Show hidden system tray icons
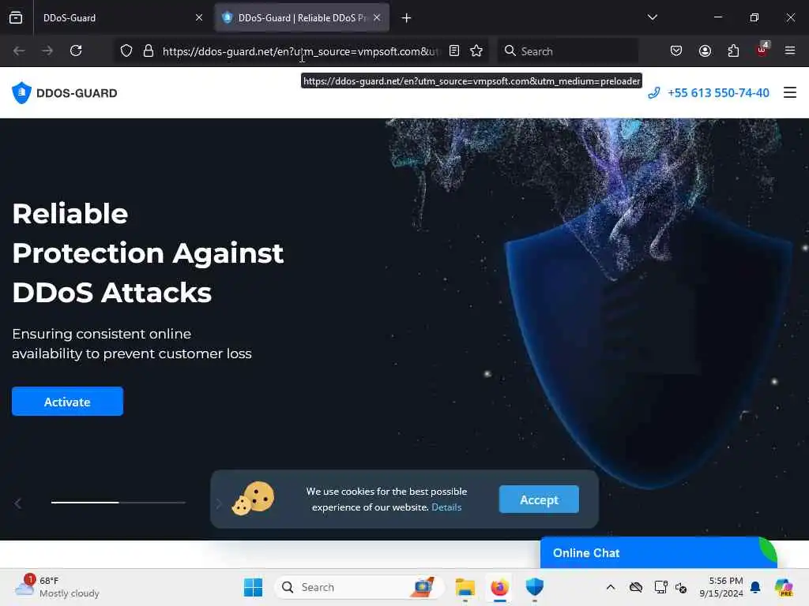The width and height of the screenshot is (809, 606). coord(611,587)
